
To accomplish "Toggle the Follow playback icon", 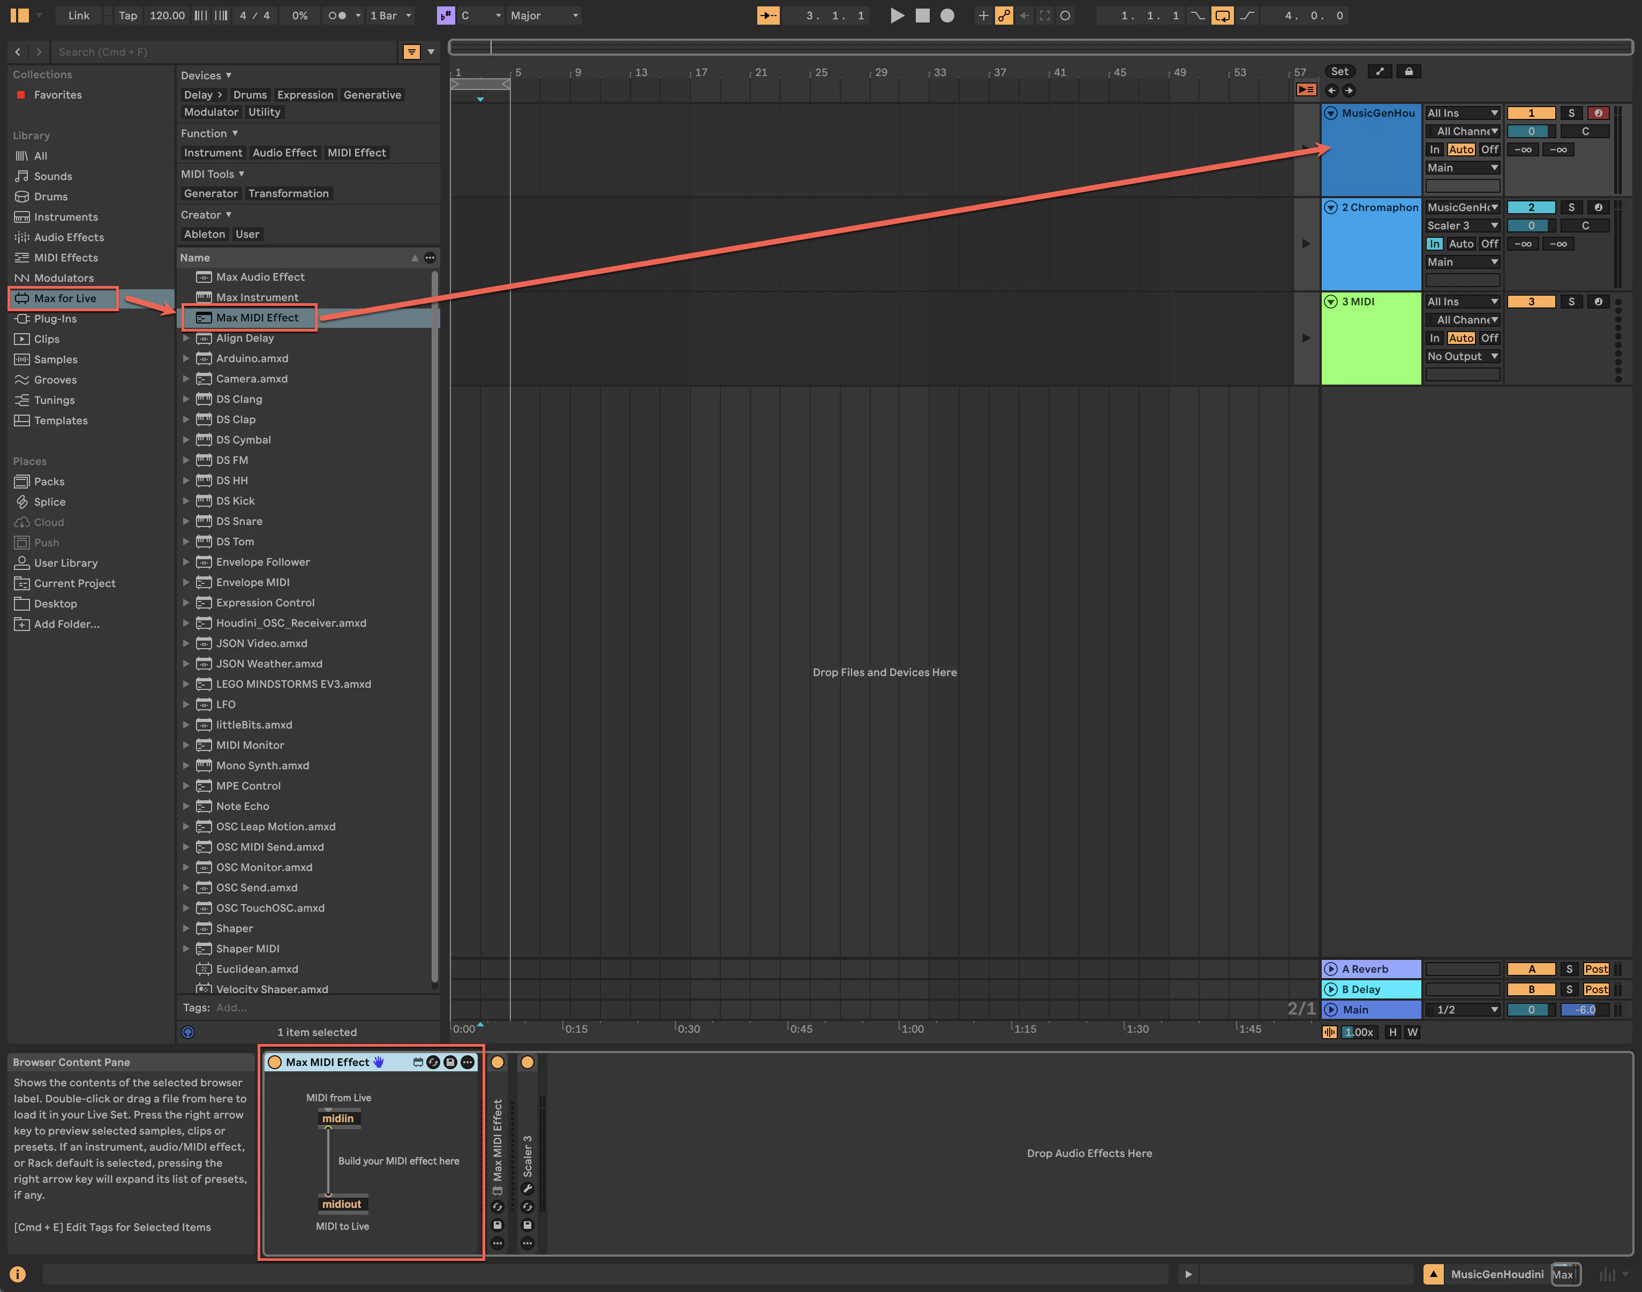I will (x=769, y=15).
